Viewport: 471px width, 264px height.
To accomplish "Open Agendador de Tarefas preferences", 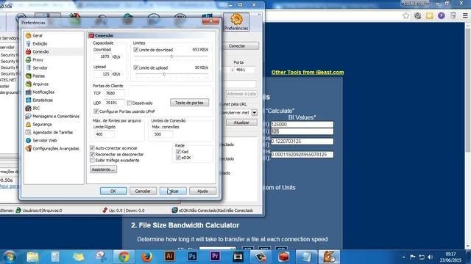I will [x=52, y=133].
